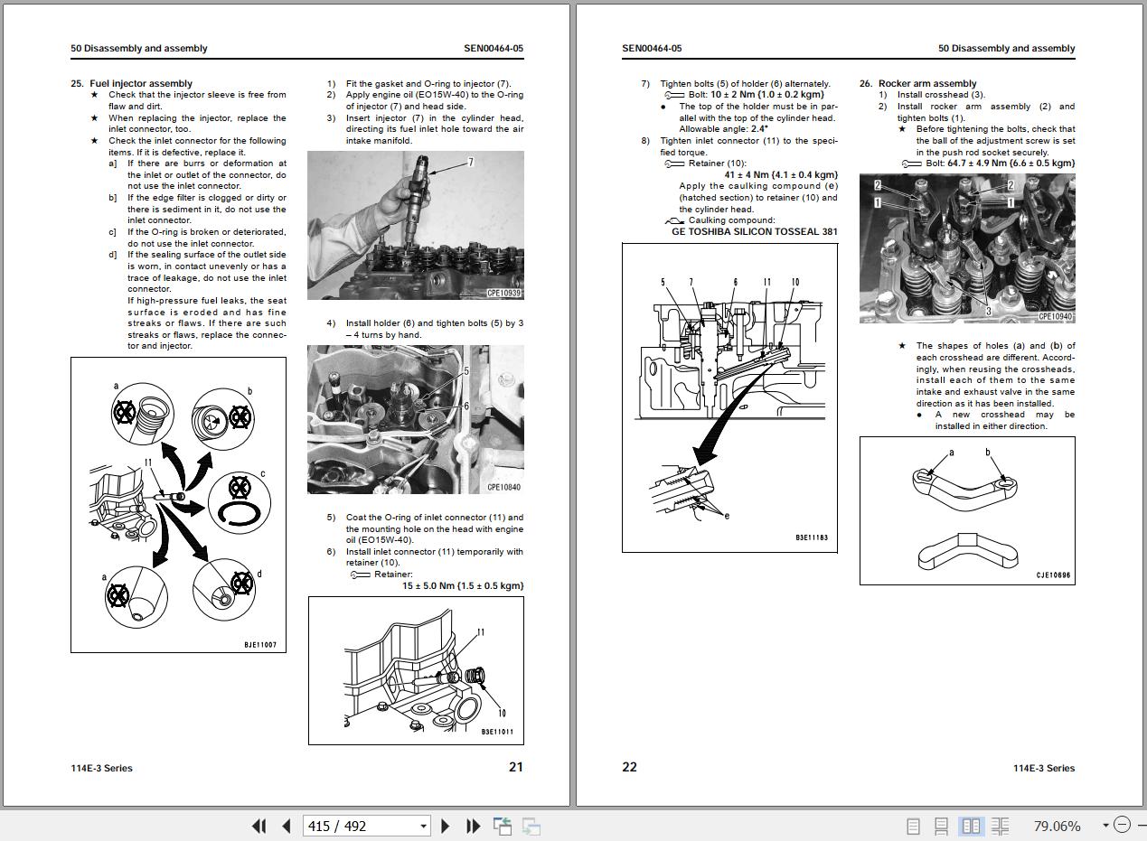Click the injector photo CPE10939
Screen dimensions: 1147x841
point(416,225)
